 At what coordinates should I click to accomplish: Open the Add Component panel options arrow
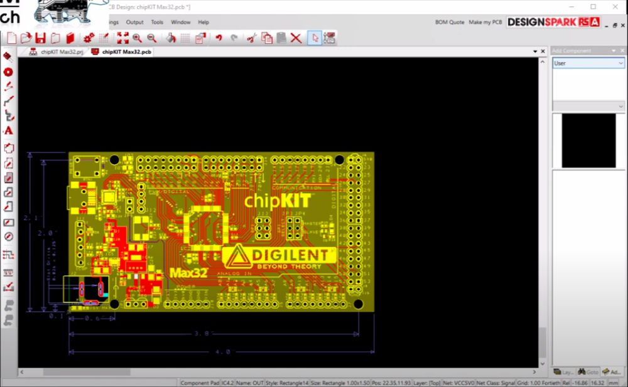click(x=614, y=50)
